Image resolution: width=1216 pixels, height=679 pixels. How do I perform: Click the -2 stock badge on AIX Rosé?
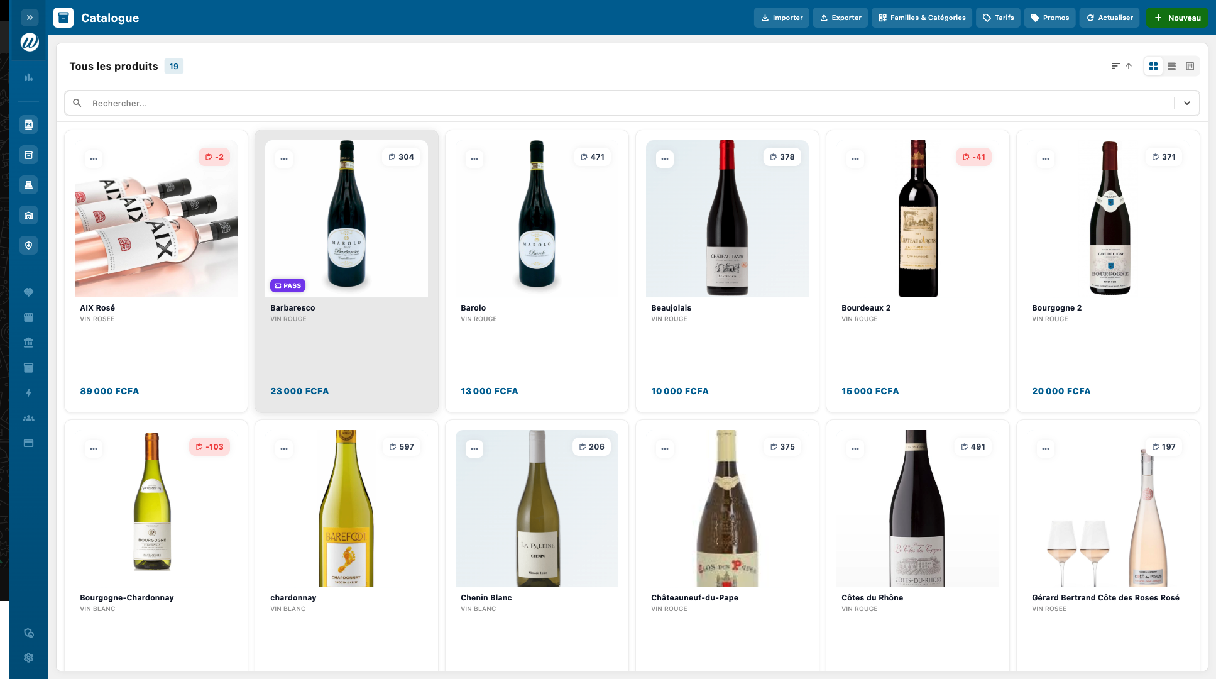[x=214, y=157]
